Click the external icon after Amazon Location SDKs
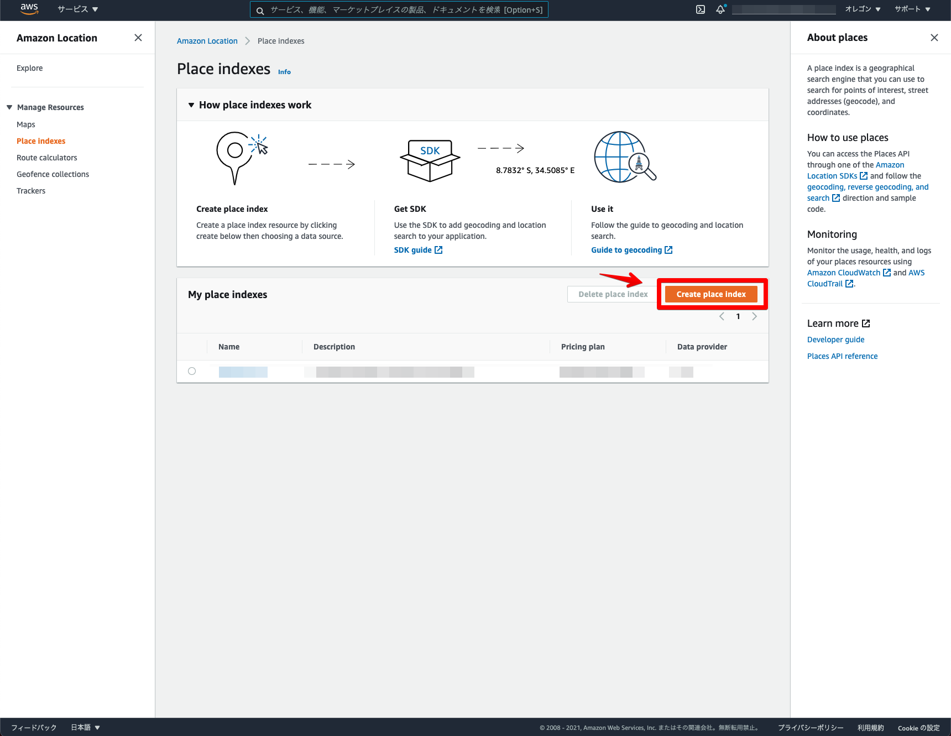951x736 pixels. 864,176
